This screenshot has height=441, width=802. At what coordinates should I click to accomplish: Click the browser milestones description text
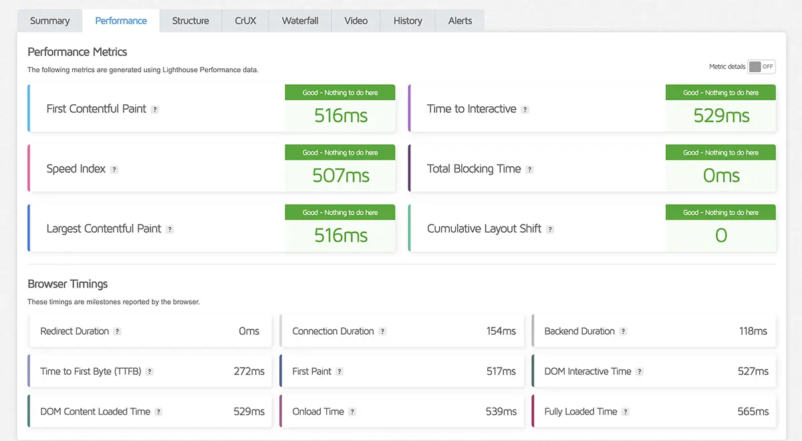click(x=114, y=302)
